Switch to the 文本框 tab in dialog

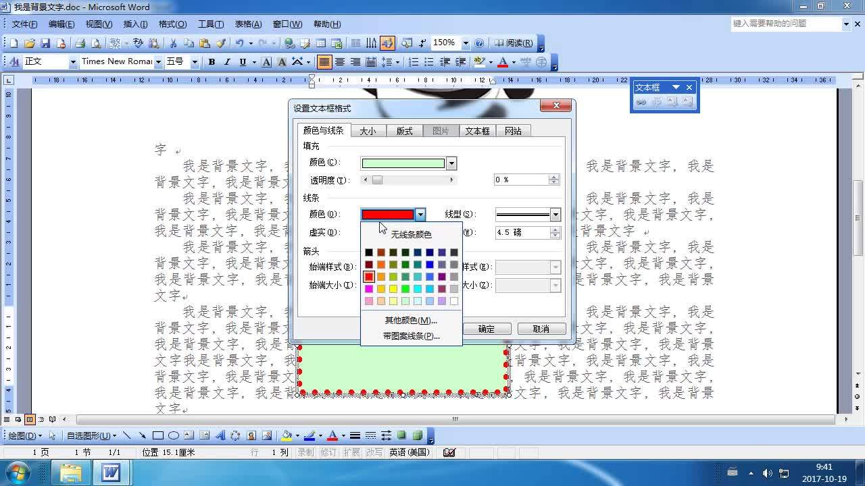[x=477, y=130]
